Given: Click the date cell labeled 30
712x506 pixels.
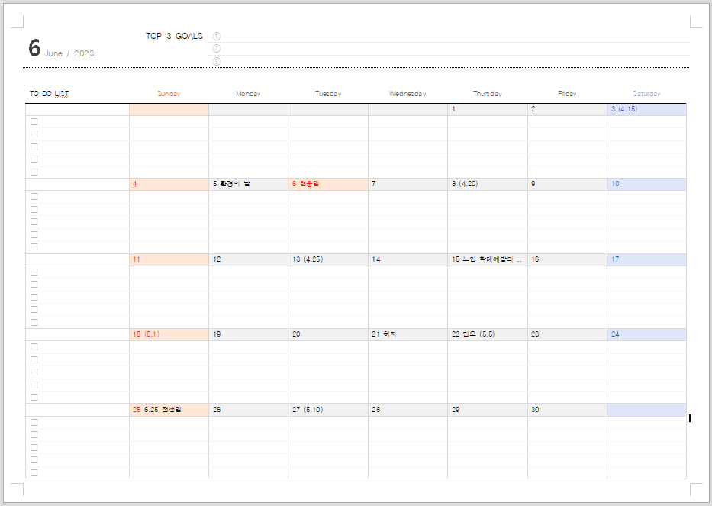Looking at the screenshot, I should [567, 410].
